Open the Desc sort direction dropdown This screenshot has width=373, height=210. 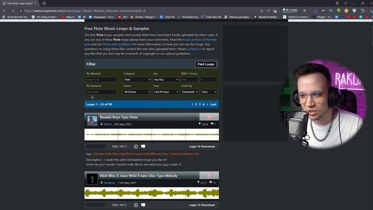click(x=209, y=92)
